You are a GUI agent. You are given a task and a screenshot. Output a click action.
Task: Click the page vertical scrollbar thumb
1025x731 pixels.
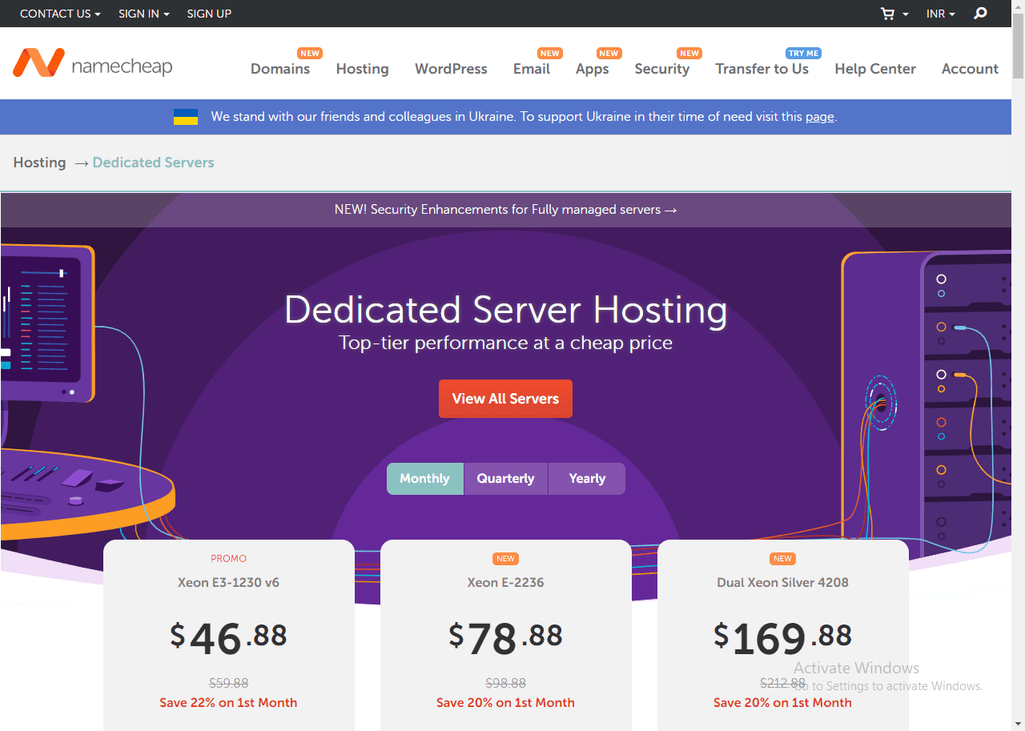[x=1018, y=46]
